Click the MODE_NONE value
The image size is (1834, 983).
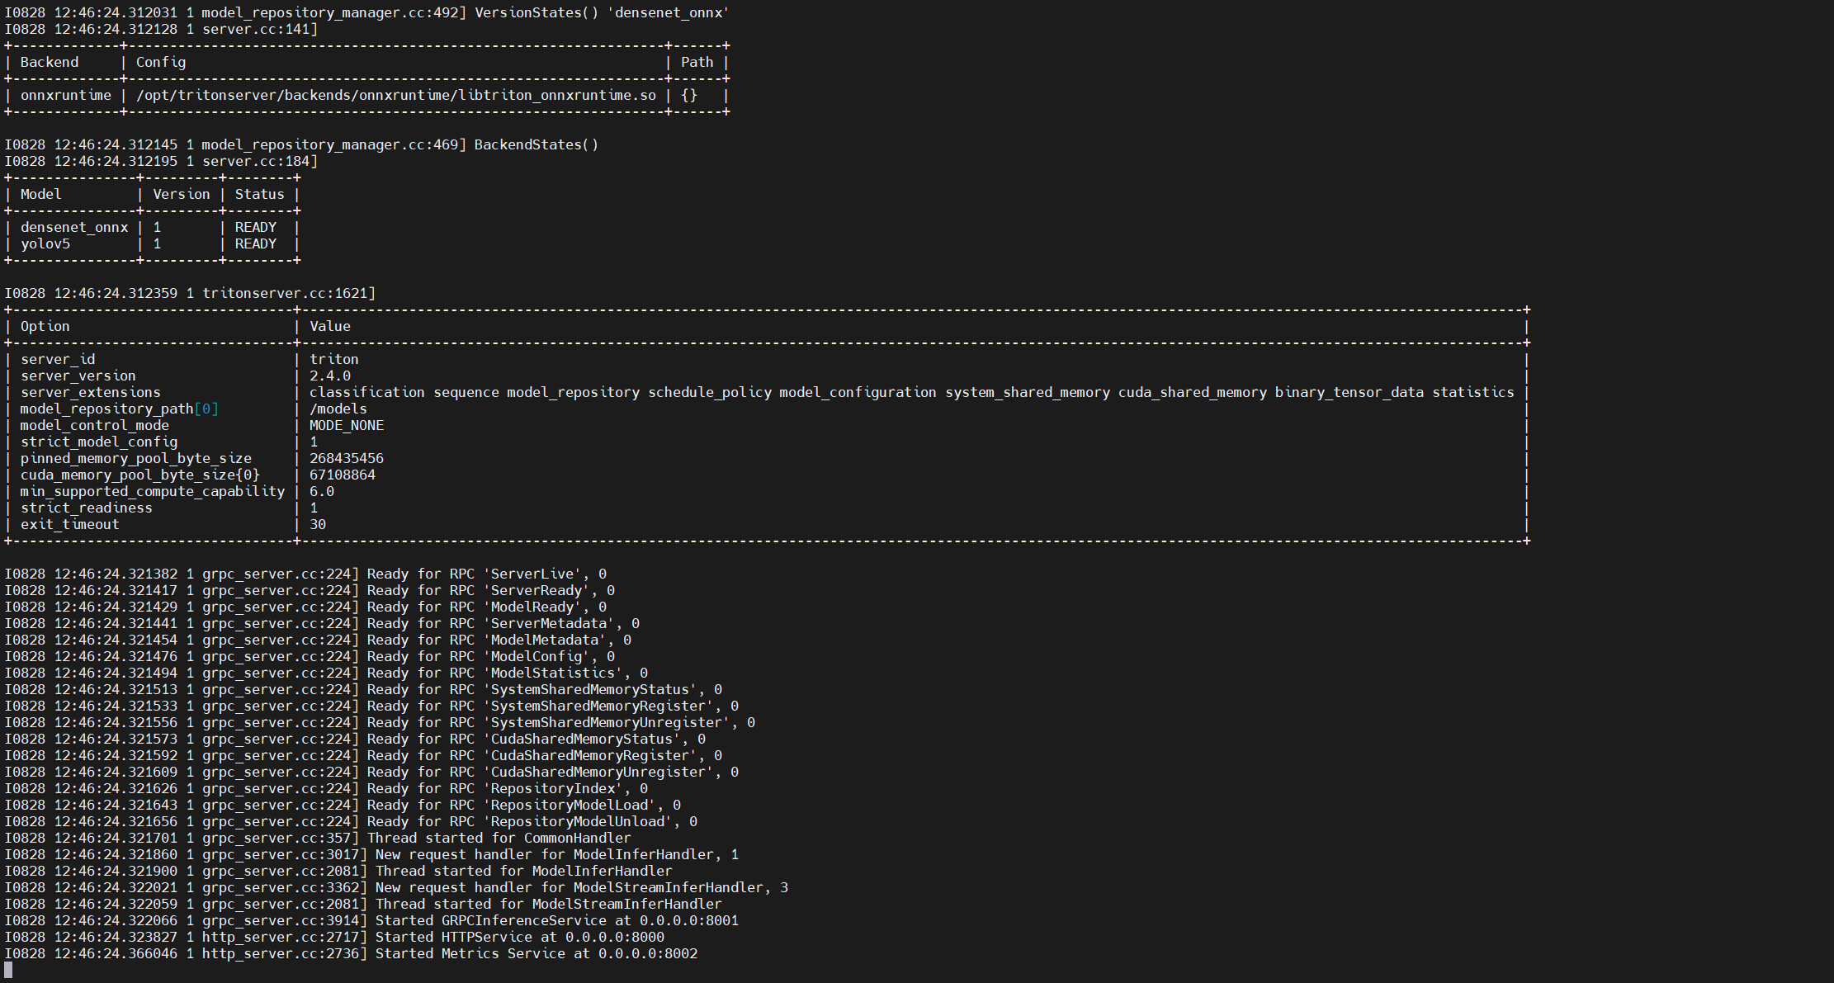[x=347, y=426]
